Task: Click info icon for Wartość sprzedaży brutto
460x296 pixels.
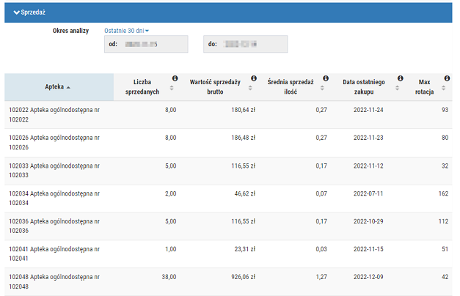Action: click(254, 78)
